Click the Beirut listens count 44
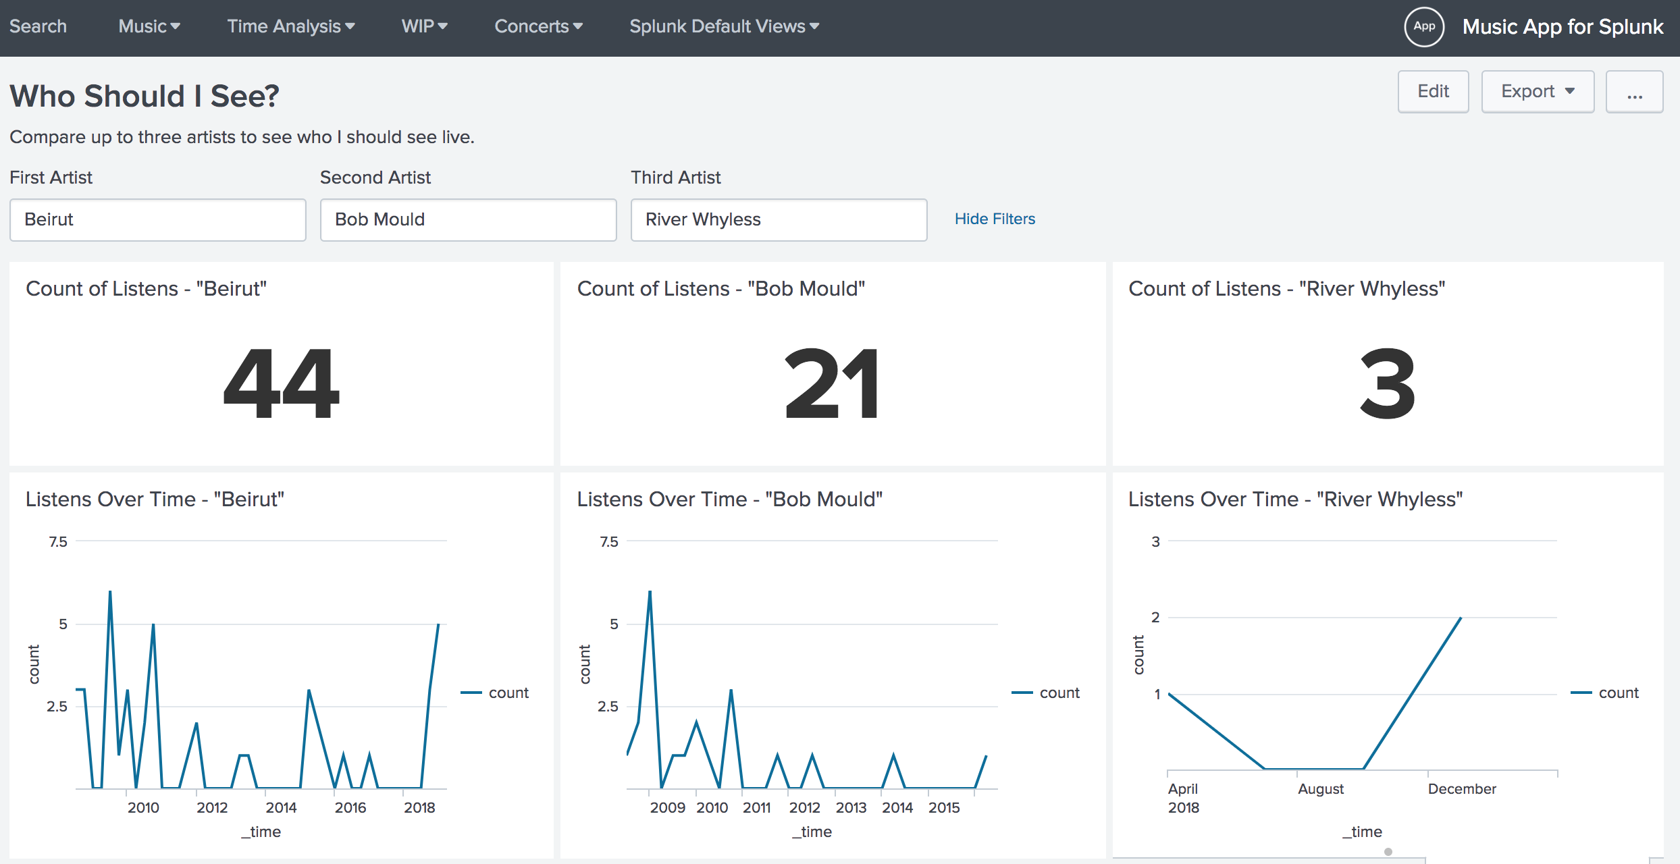Image resolution: width=1680 pixels, height=864 pixels. point(282,383)
